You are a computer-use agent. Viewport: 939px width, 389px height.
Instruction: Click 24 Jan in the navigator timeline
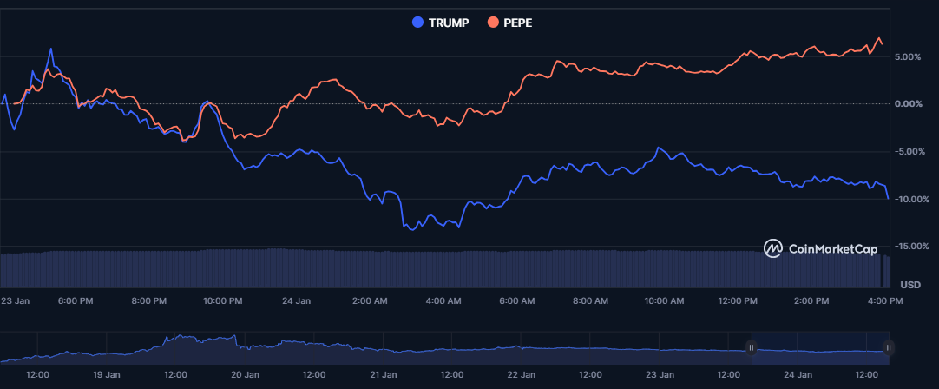point(797,374)
